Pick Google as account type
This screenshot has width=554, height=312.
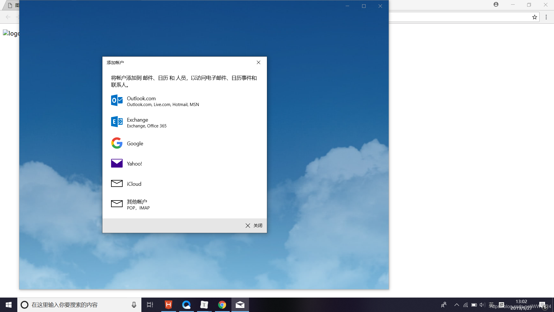185,143
